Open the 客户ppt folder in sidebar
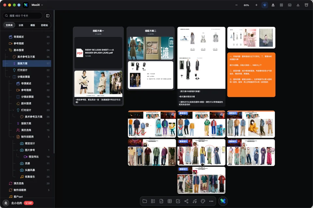The width and height of the screenshot is (313, 208). click(x=27, y=197)
